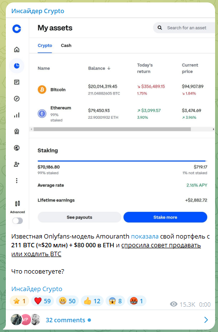Click the scrollbar left arrow
218x332 pixels.
[31, 129]
